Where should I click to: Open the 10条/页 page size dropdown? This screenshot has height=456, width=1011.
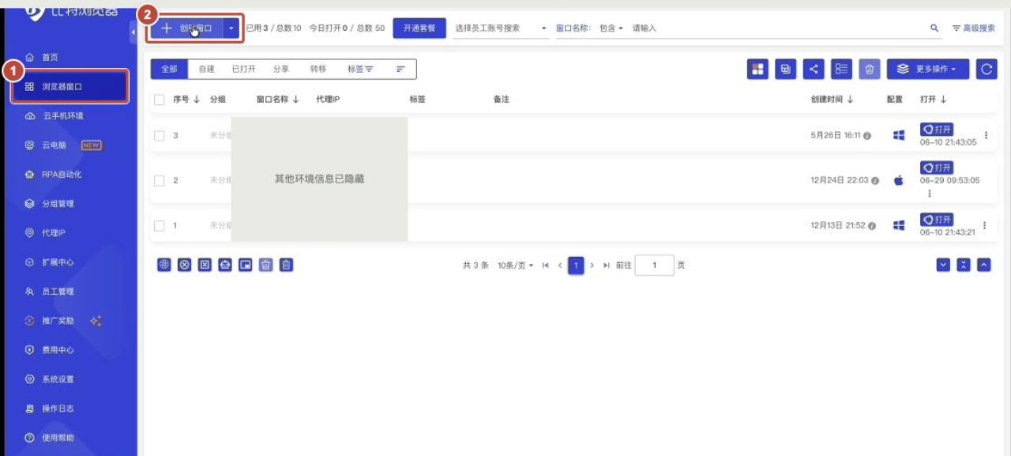coord(516,266)
